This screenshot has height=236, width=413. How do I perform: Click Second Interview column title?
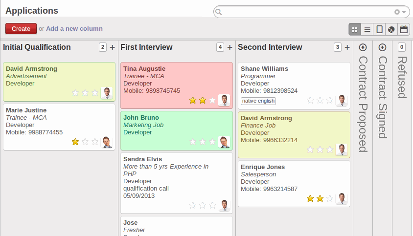(x=270, y=47)
